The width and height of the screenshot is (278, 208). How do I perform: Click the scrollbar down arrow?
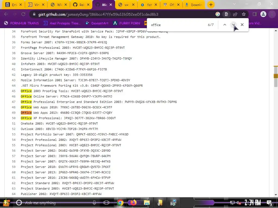[276, 195]
